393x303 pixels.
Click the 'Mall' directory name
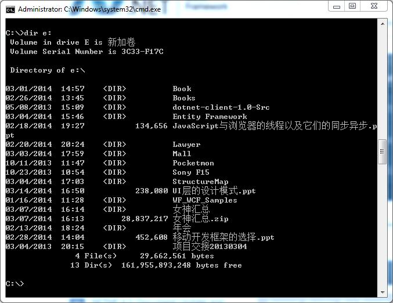[182, 154]
